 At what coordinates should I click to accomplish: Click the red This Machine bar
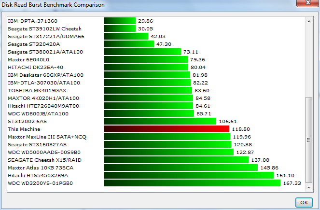[x=167, y=129]
